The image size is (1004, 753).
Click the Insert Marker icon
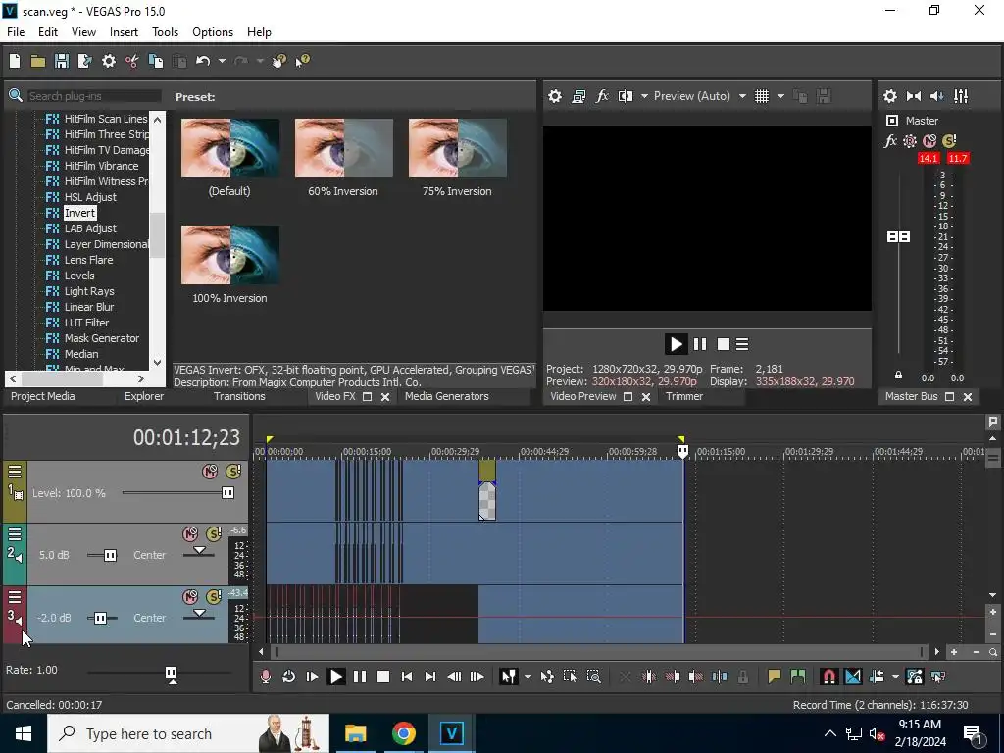[775, 677]
